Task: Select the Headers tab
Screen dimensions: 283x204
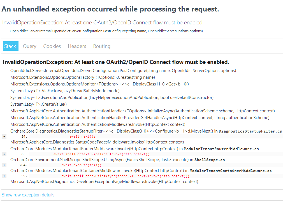Action: (77, 46)
